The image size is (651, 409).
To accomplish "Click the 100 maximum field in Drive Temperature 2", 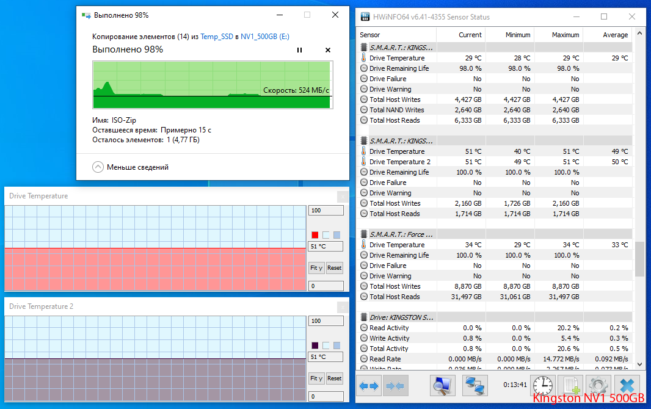I will (x=326, y=320).
